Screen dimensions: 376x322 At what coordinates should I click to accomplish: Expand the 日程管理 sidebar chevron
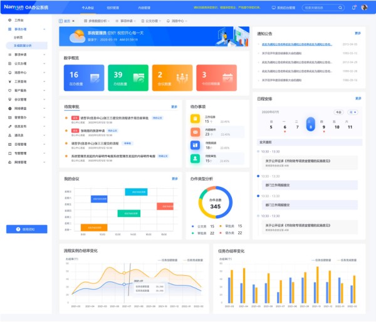pyautogui.click(x=44, y=144)
